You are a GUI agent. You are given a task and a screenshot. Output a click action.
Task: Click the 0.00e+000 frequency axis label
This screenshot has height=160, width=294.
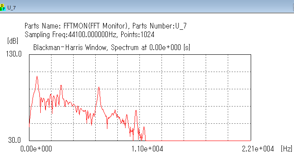tap(36, 149)
